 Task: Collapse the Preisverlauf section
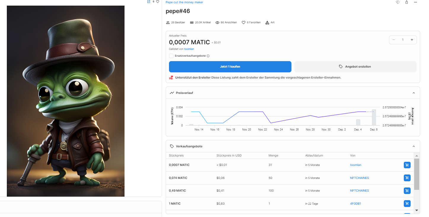click(414, 93)
